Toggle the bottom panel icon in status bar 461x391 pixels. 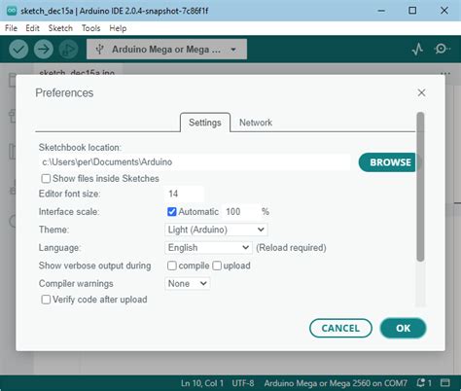[x=445, y=383]
